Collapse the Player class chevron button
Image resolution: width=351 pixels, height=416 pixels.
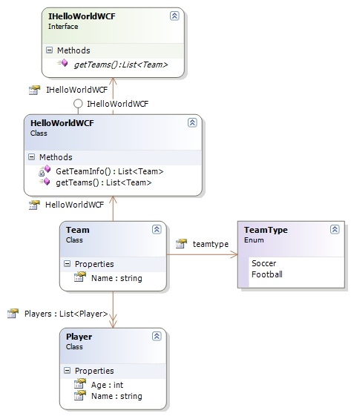click(157, 336)
